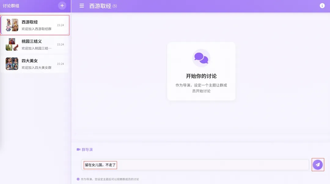Click the 15:24 timestamp of 四大美女

[61, 64]
